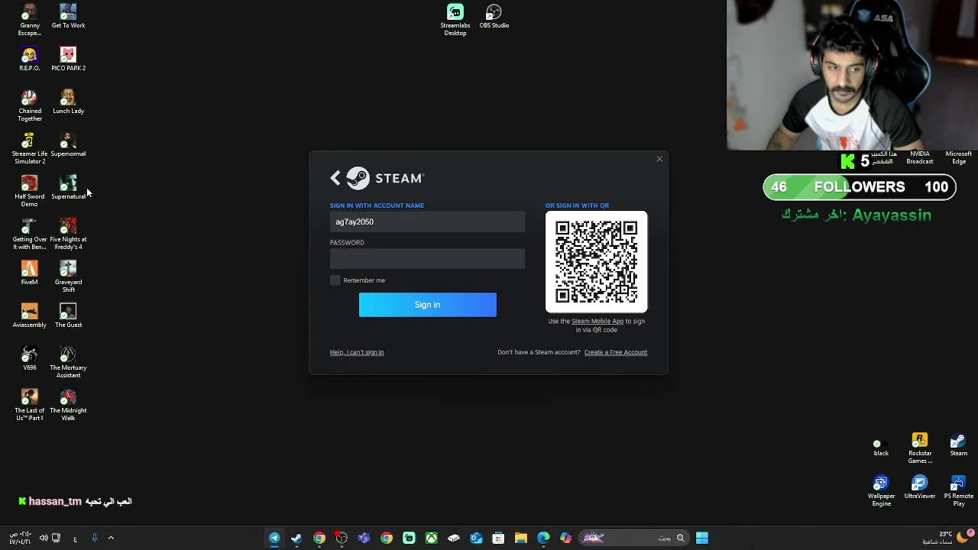The image size is (978, 550).
Task: Select the OBS Studio desktop icon
Action: 494,17
